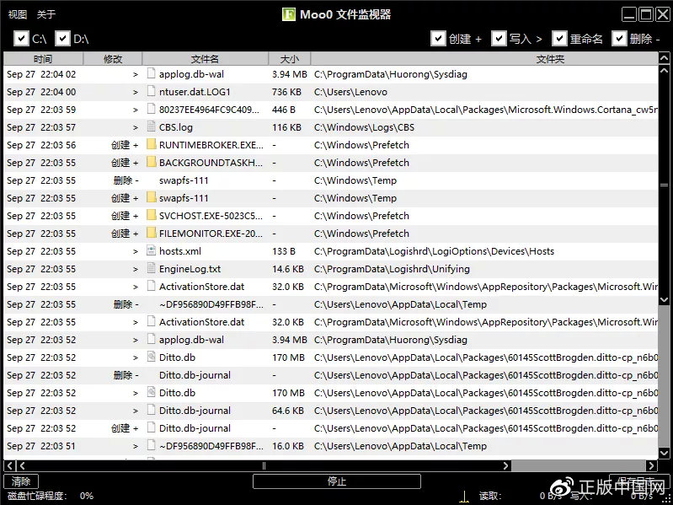Click the EngineLog.txt file icon
This screenshot has height=505, width=673.
(x=151, y=268)
